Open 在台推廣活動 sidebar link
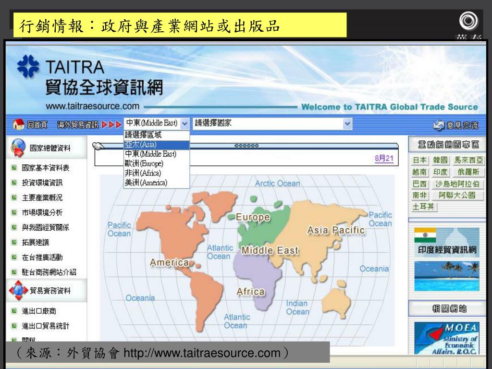 click(x=42, y=258)
